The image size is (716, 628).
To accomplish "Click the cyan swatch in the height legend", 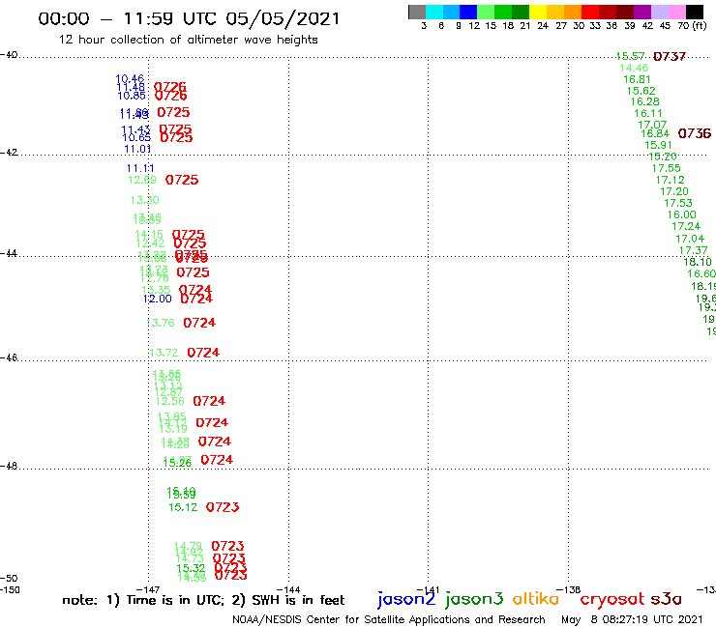I will [x=434, y=12].
